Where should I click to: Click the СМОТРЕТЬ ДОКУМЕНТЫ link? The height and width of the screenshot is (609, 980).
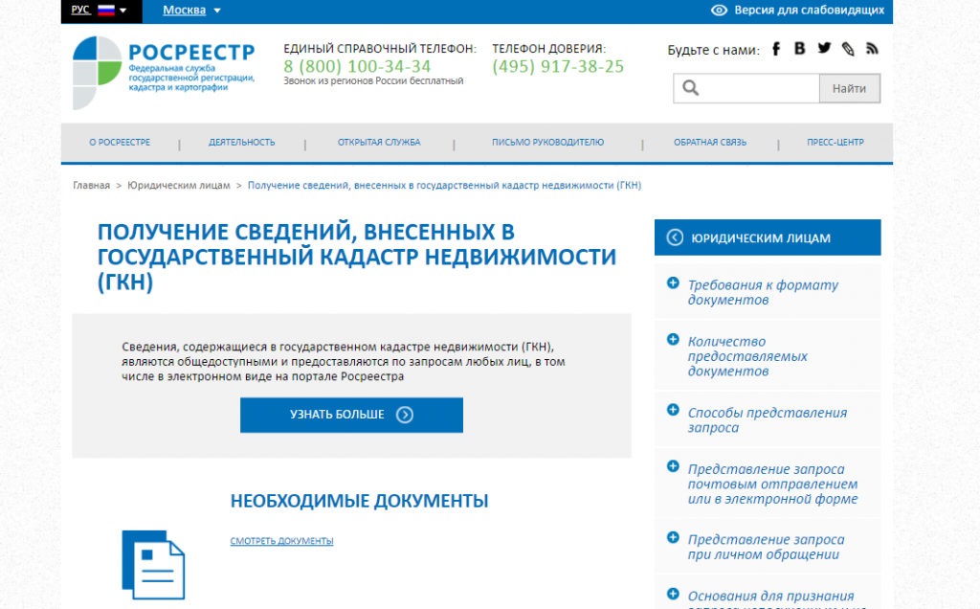tap(281, 542)
